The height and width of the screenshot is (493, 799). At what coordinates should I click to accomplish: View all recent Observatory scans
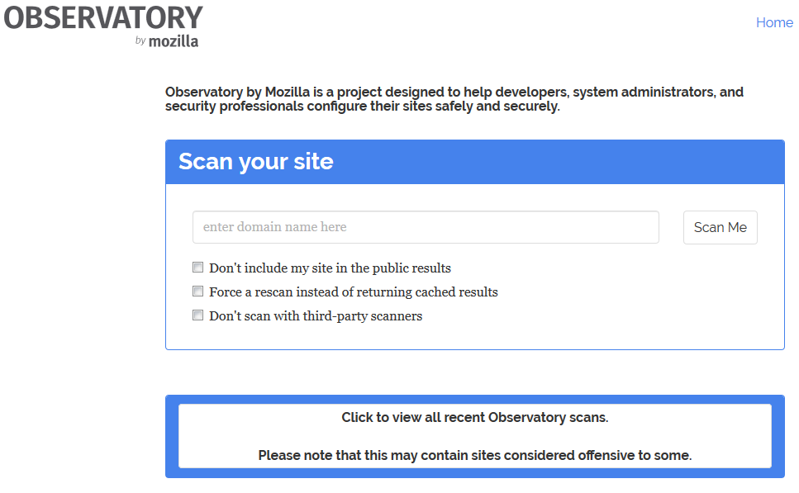pyautogui.click(x=475, y=418)
